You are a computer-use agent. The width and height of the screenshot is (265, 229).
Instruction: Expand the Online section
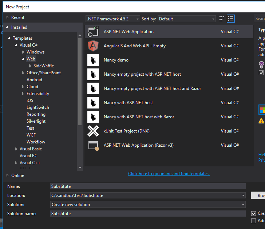(x=7, y=175)
